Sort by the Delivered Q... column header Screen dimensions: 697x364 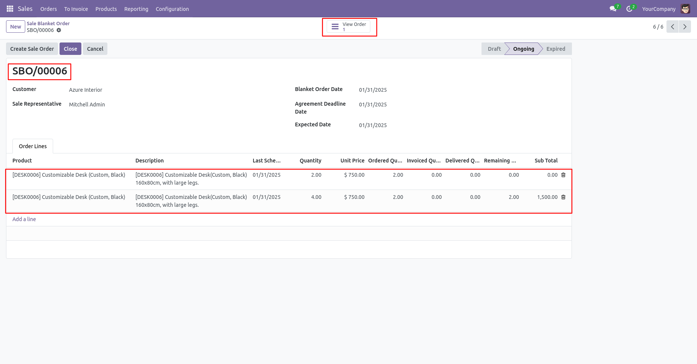pos(462,161)
